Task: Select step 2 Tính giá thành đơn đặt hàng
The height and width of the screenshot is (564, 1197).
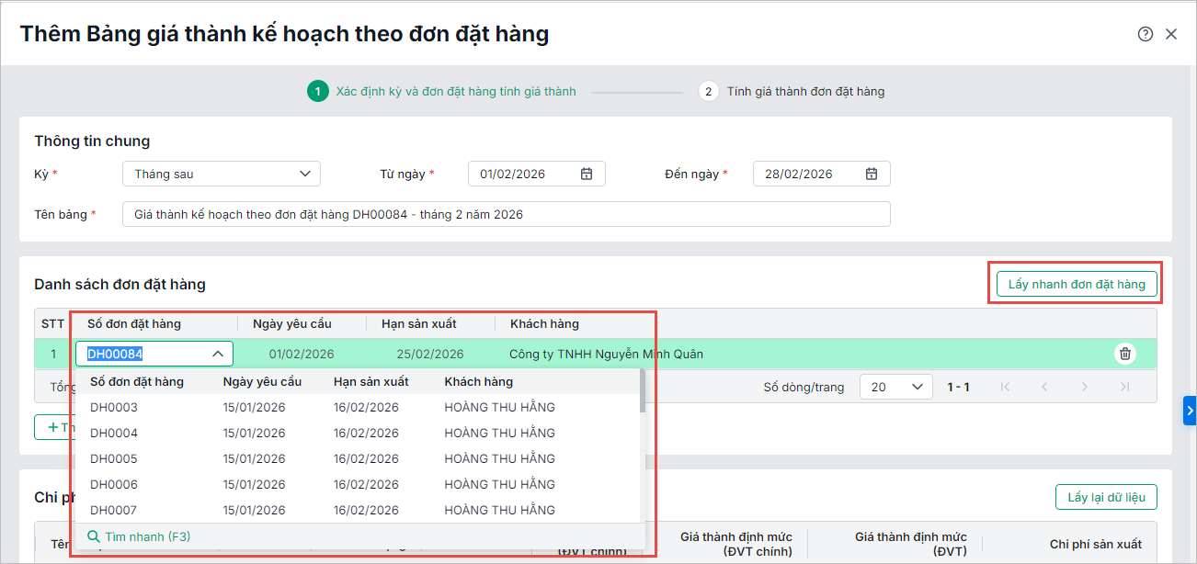Action: tap(792, 91)
